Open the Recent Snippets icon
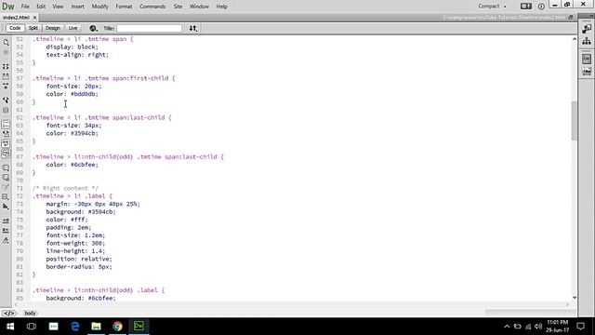 coord(6,196)
